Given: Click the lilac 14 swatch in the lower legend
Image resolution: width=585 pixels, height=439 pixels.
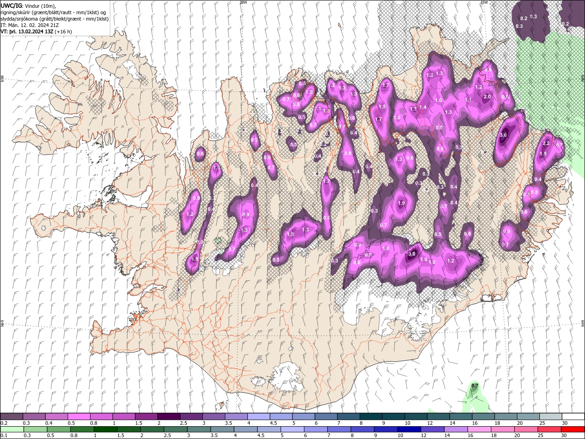Looking at the screenshot, I should pos(455,429).
